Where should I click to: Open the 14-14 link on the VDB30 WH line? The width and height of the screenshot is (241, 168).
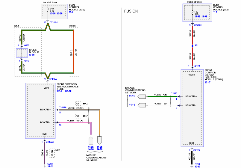click(x=132, y=105)
